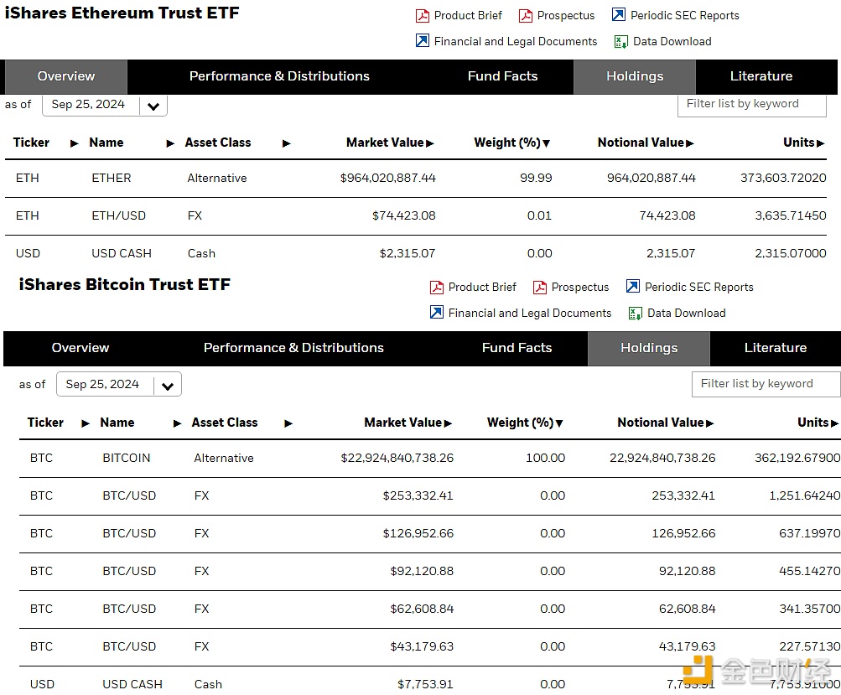The width and height of the screenshot is (841, 695).
Task: Open the Bitcoin Trust Prospectus PDF icon
Action: coord(540,288)
